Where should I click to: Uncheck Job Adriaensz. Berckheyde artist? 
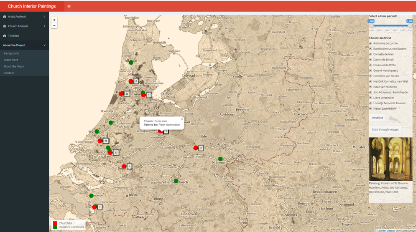pyautogui.click(x=370, y=92)
